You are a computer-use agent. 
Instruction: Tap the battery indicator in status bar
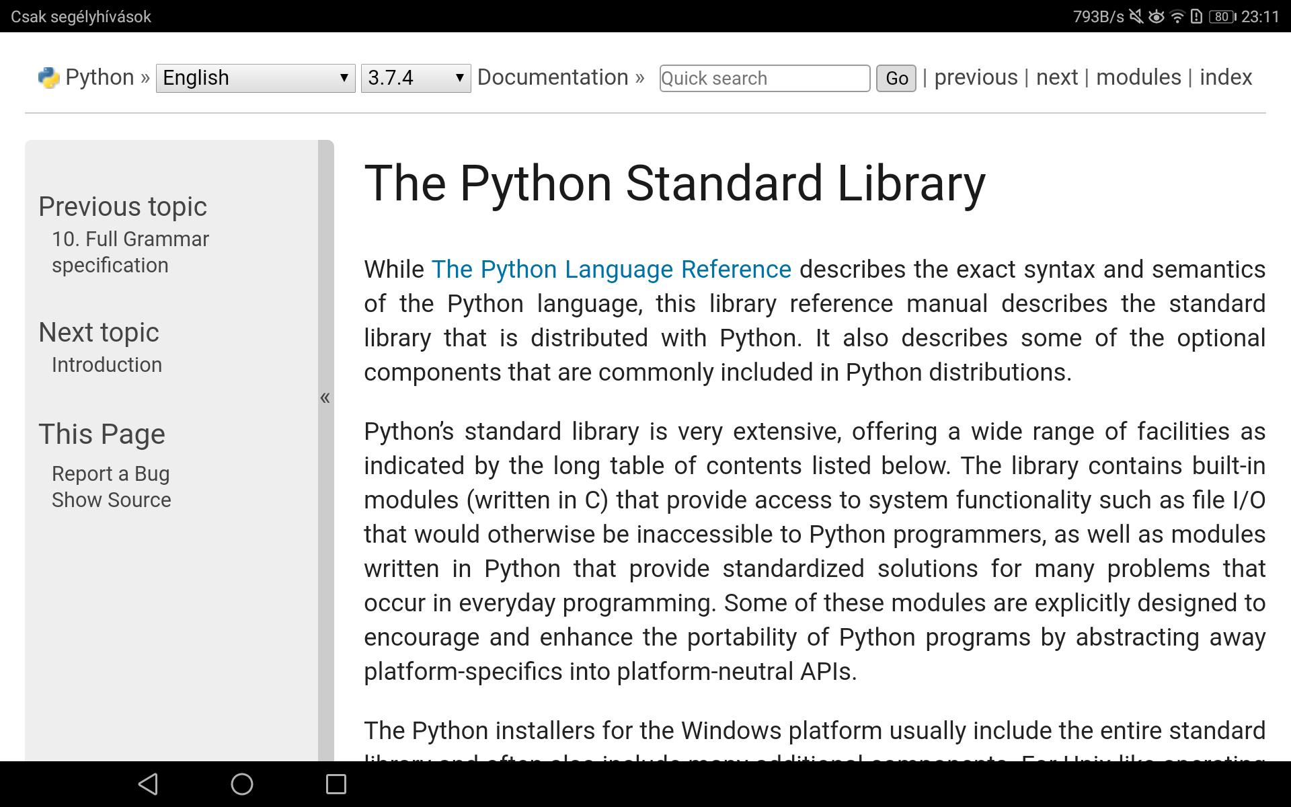[x=1222, y=17]
